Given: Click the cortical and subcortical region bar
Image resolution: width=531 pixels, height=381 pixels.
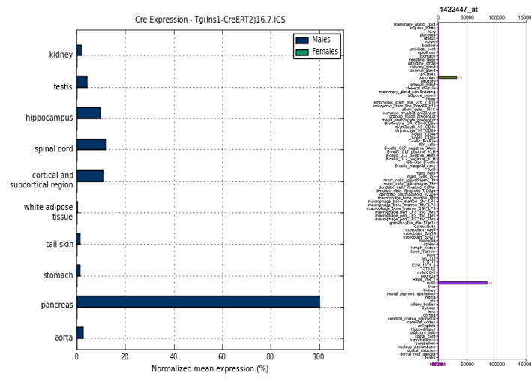Looking at the screenshot, I should point(90,176).
